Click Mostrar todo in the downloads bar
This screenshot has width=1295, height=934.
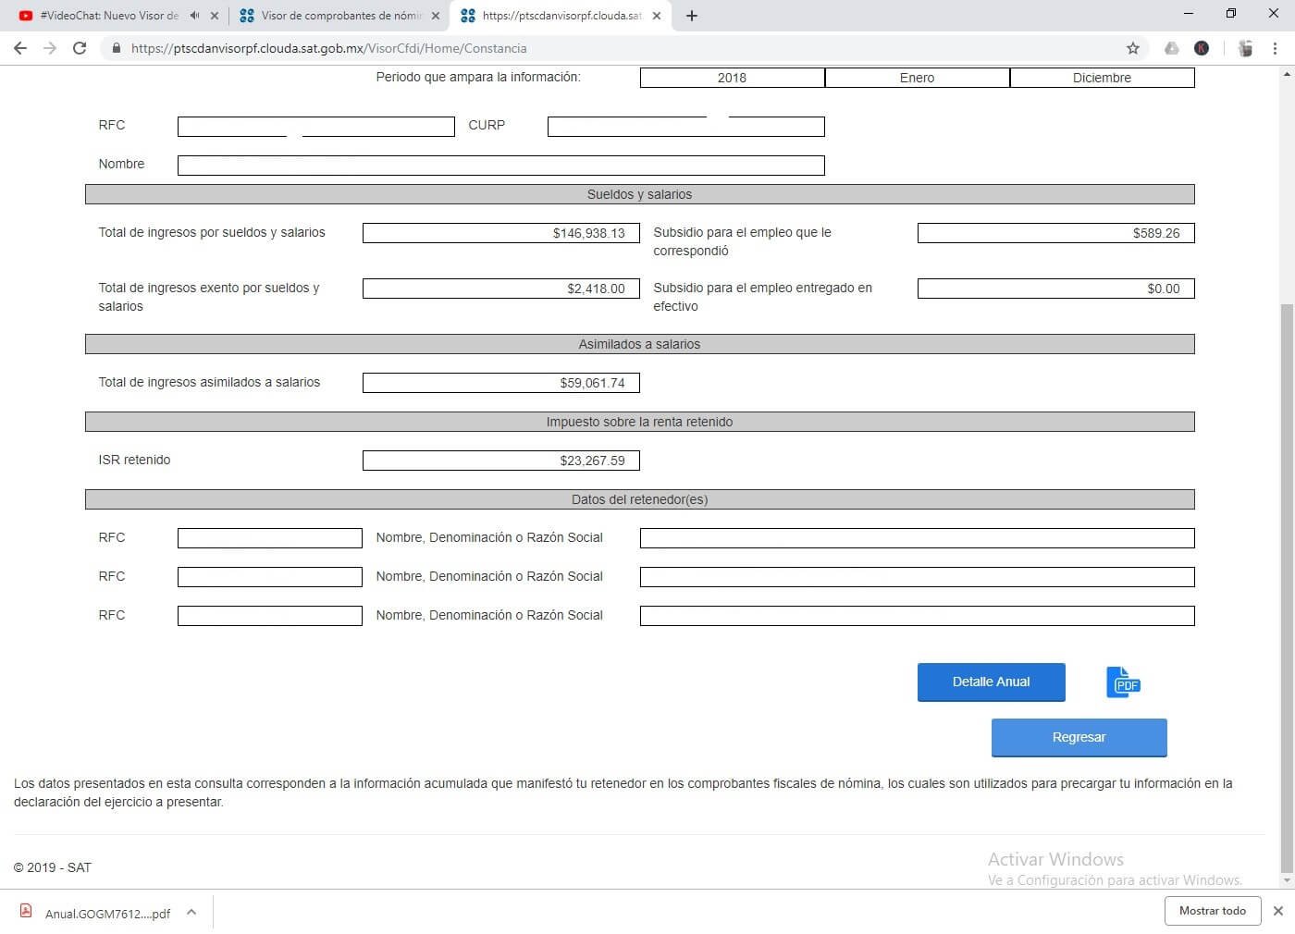[x=1212, y=911]
